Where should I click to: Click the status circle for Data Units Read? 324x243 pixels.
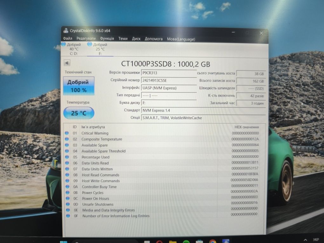[x=67, y=163]
